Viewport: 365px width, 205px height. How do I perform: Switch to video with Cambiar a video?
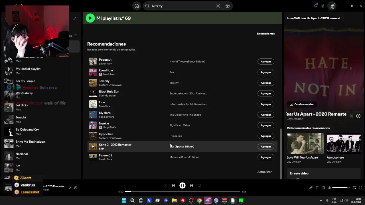(302, 104)
